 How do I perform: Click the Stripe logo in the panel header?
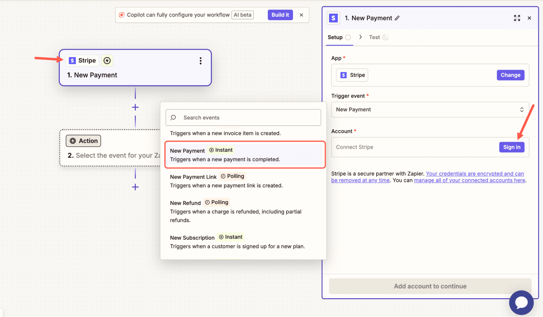pyautogui.click(x=333, y=18)
